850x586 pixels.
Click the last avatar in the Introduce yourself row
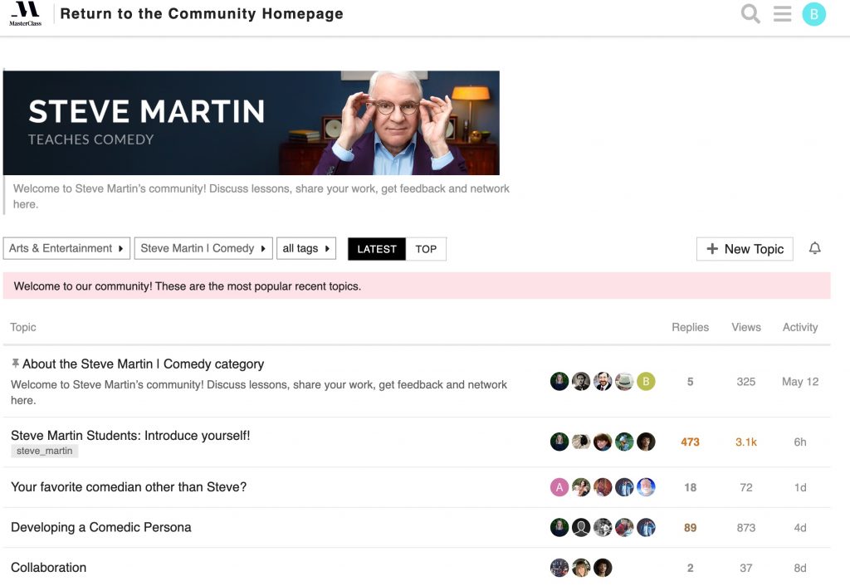[x=646, y=442]
